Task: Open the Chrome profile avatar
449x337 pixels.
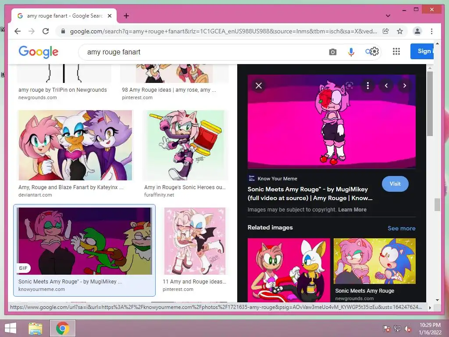Action: click(417, 31)
